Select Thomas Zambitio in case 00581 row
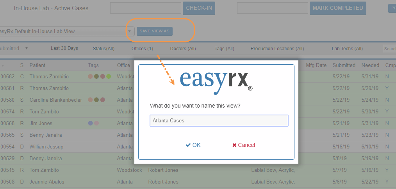Image resolution: width=396 pixels, height=189 pixels. (x=49, y=88)
